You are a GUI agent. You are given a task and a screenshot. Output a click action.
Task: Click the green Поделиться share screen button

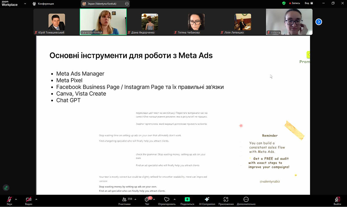tap(187, 201)
